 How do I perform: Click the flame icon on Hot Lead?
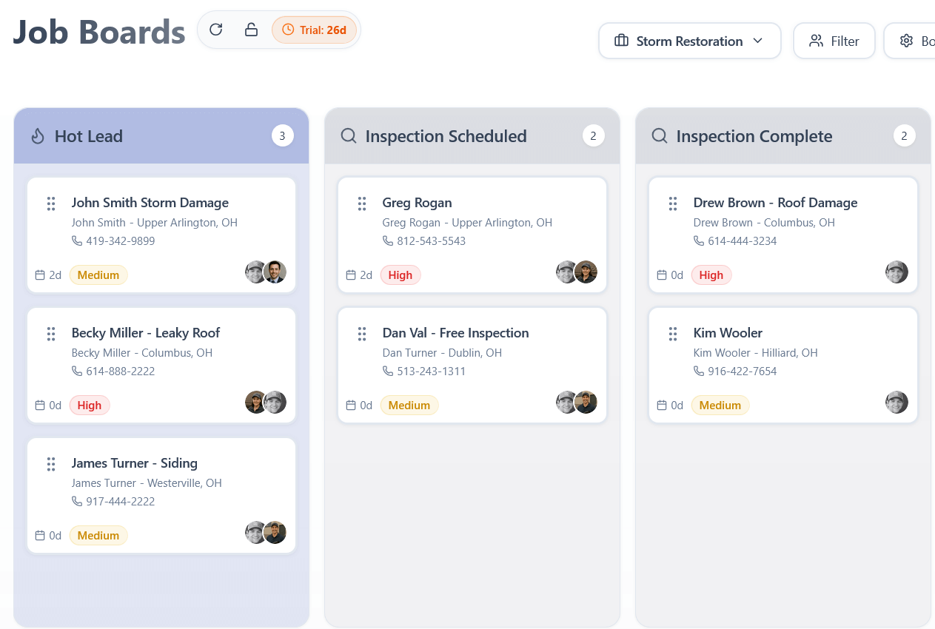coord(38,136)
